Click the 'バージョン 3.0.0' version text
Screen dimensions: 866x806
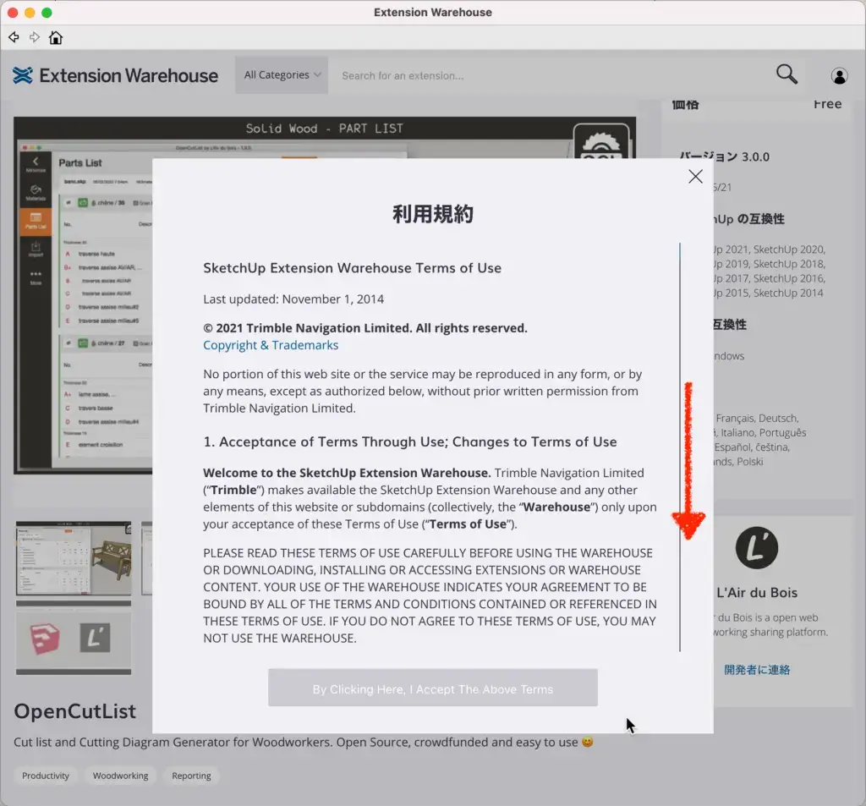[x=725, y=157]
